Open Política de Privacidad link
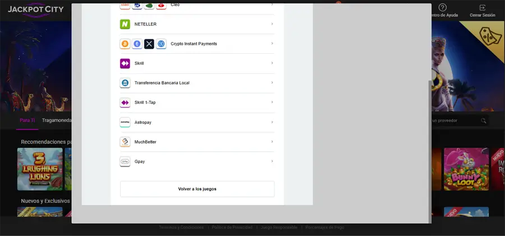 tap(232, 227)
